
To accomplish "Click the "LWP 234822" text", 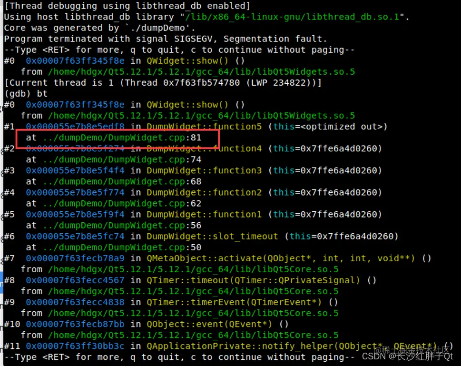I will [278, 83].
